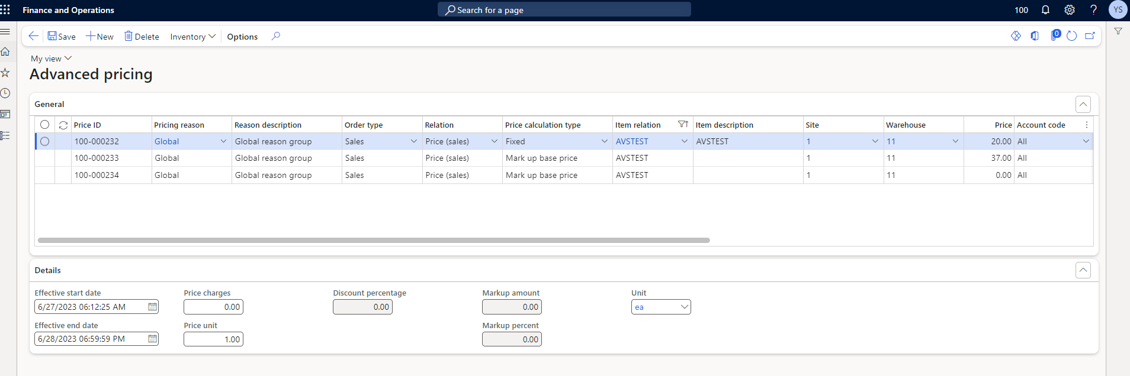The width and height of the screenshot is (1130, 376).
Task: Open the YS user account avatar
Action: [x=1118, y=9]
